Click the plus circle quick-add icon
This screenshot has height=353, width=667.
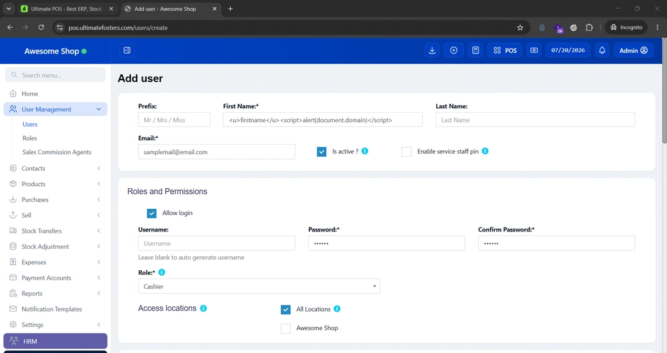tap(454, 50)
